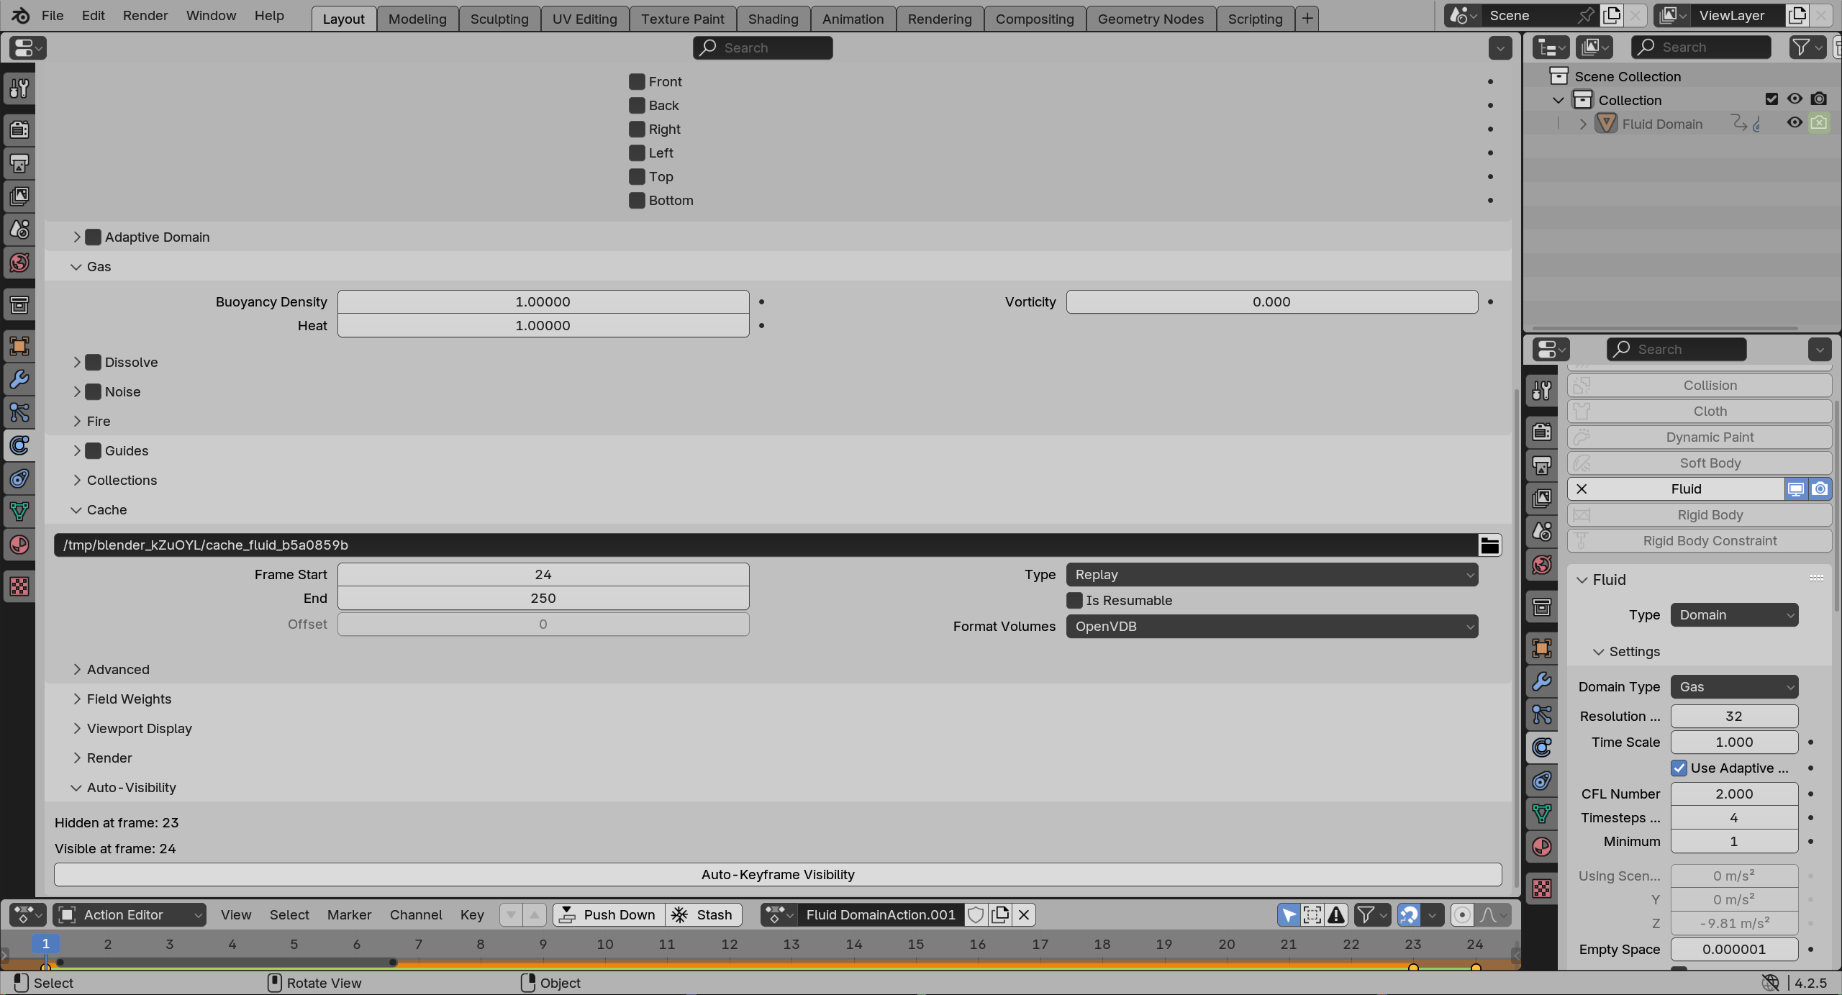The width and height of the screenshot is (1842, 995).
Task: Click the Auto-Keyframe Visibility button
Action: click(x=776, y=874)
